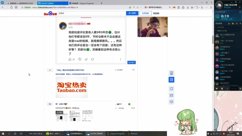The height and width of the screenshot is (136, 242).
Task: Click the page vertical scrollbar thumb
Action: [213, 39]
